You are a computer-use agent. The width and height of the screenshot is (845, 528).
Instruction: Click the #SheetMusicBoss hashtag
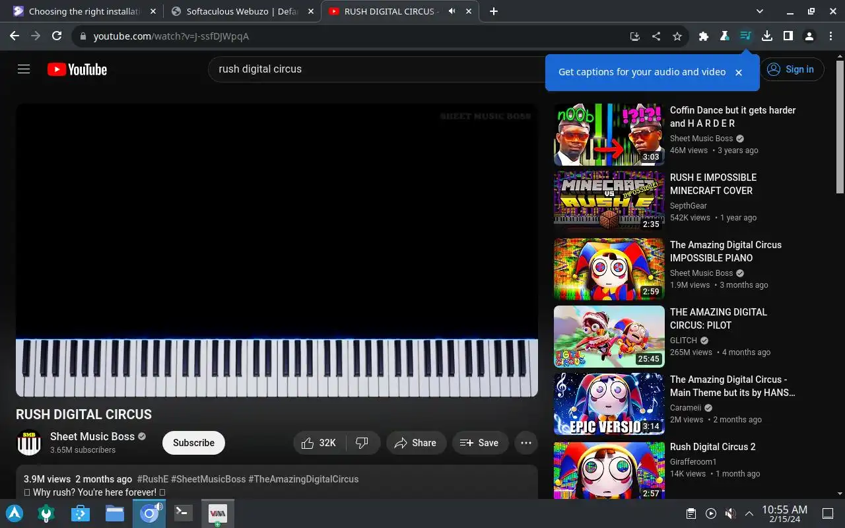(208, 479)
